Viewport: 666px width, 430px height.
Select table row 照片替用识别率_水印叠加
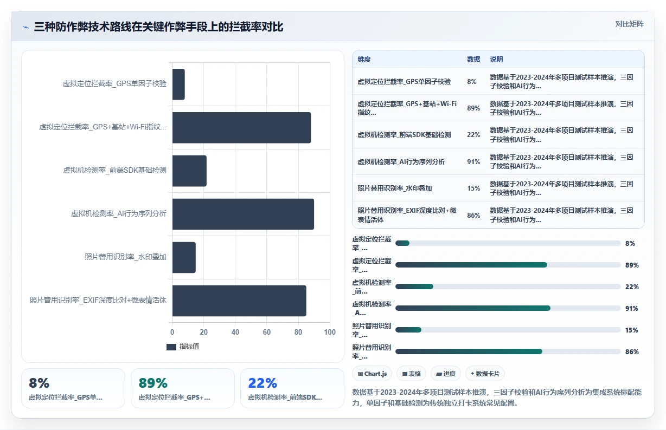(x=498, y=188)
